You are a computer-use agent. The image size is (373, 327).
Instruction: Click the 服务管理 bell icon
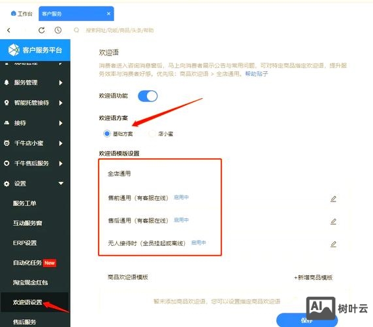(x=7, y=82)
